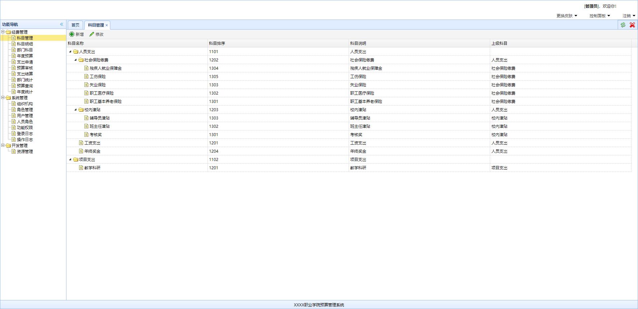This screenshot has width=638, height=309.
Task: Click the 开发管理 folder icon in sidebar
Action: pos(8,146)
